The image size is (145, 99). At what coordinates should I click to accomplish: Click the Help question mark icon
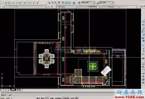tap(74, 3)
